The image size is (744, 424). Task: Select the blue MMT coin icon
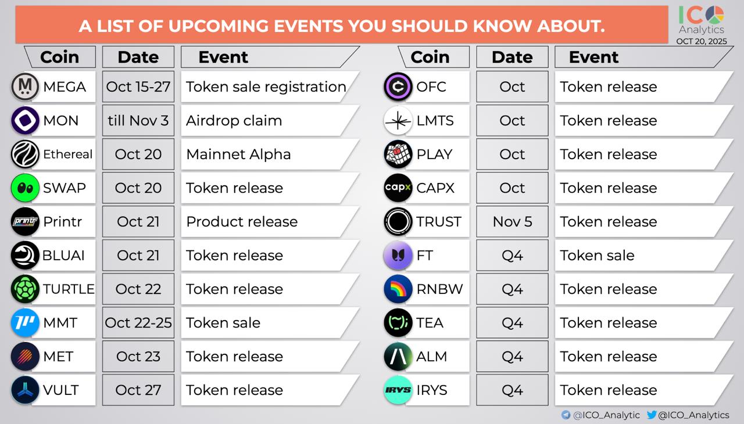coord(25,323)
